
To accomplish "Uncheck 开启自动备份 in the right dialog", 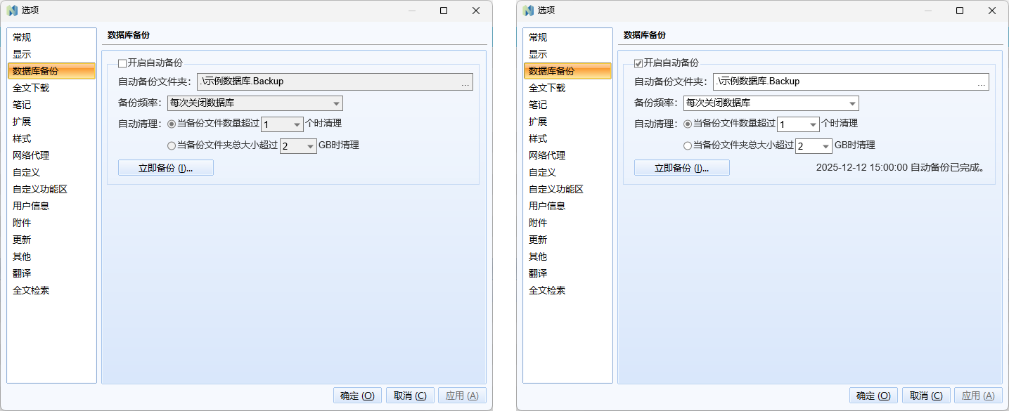I will [640, 63].
